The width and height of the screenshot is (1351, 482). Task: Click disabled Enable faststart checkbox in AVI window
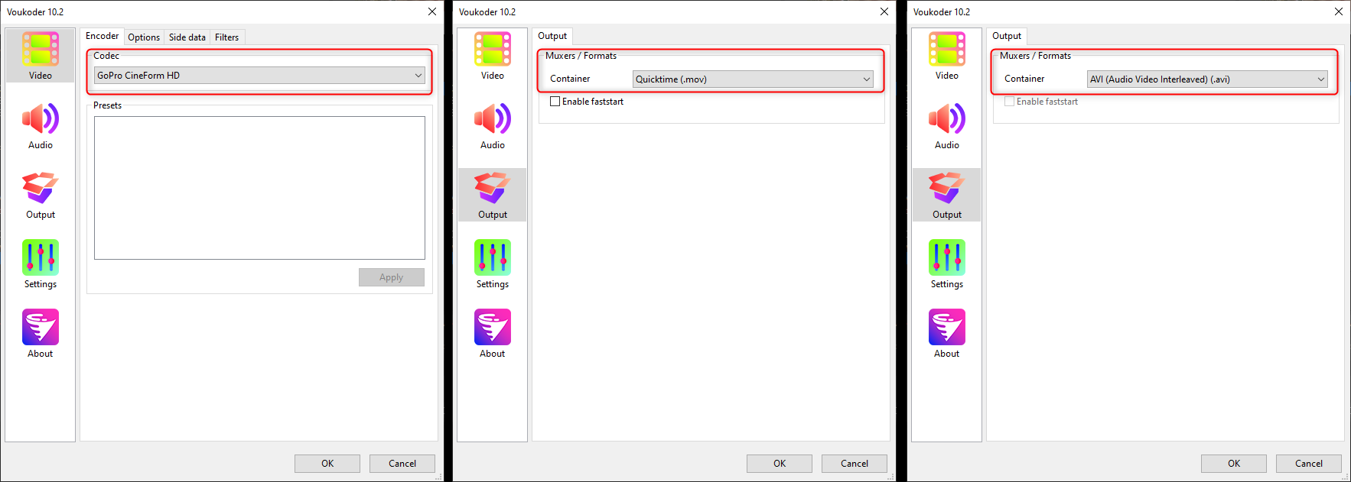1010,102
